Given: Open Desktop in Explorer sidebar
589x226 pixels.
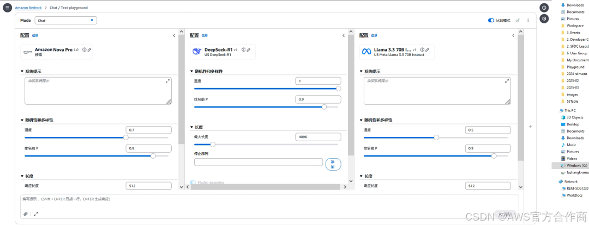Looking at the screenshot, I should (x=569, y=124).
